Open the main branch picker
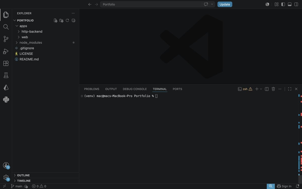This screenshot has height=189, width=302. [x=17, y=186]
